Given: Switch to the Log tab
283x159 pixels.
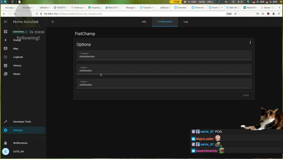Looking at the screenshot, I should tap(186, 22).
